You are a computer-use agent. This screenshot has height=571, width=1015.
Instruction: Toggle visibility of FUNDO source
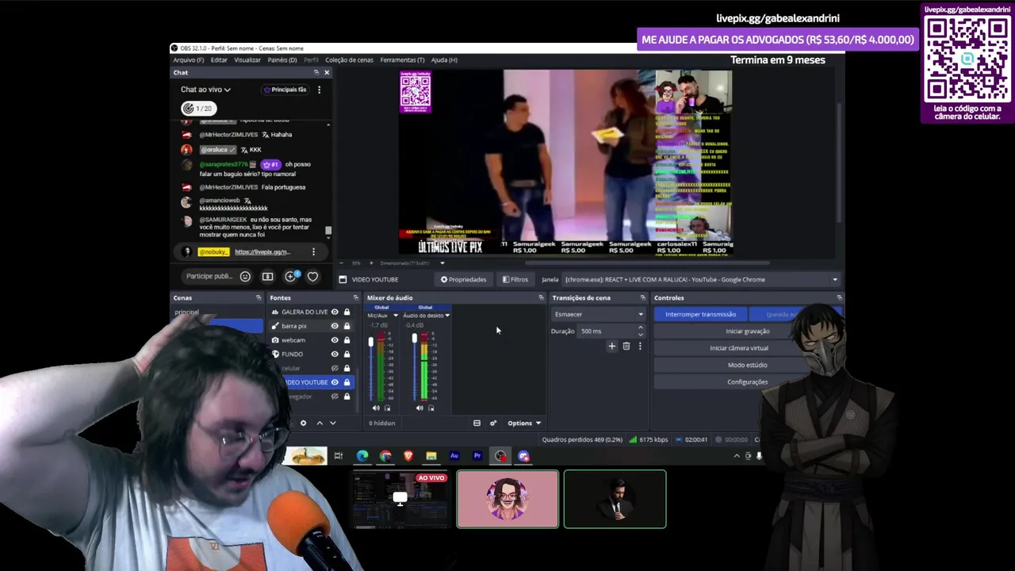(x=335, y=354)
